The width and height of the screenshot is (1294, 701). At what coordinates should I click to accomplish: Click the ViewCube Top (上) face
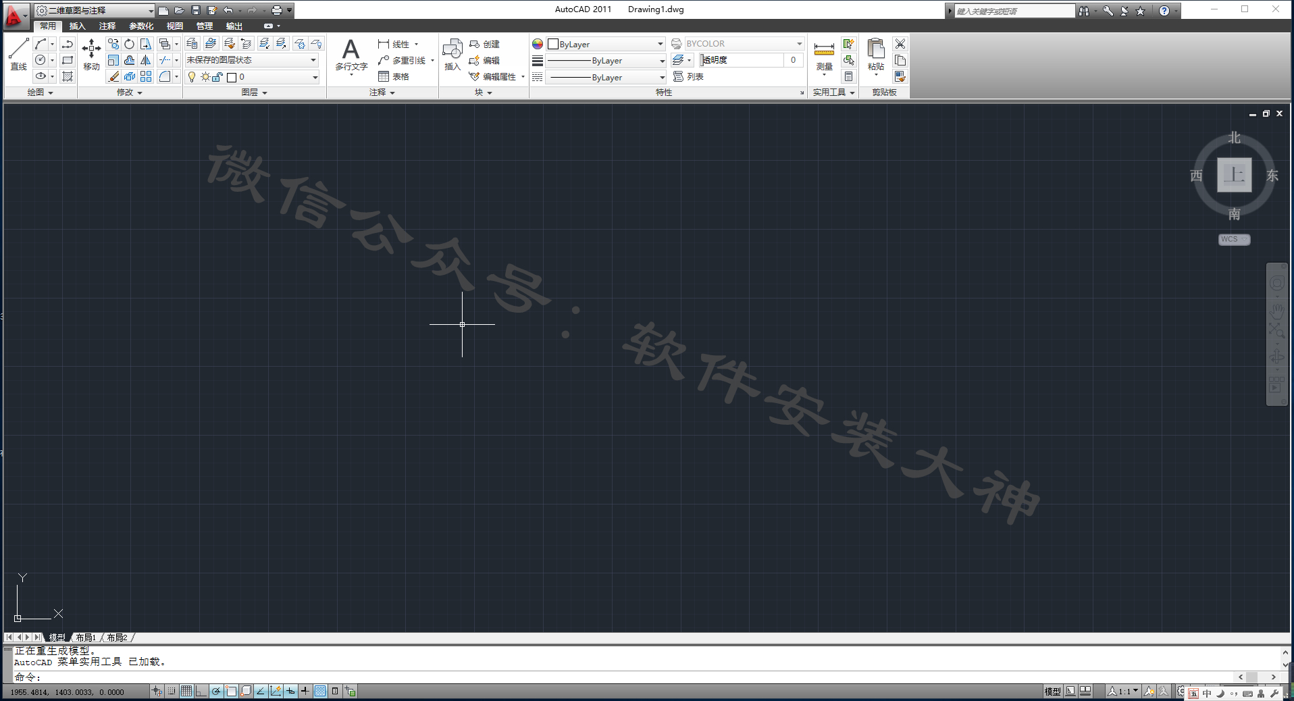(x=1235, y=175)
